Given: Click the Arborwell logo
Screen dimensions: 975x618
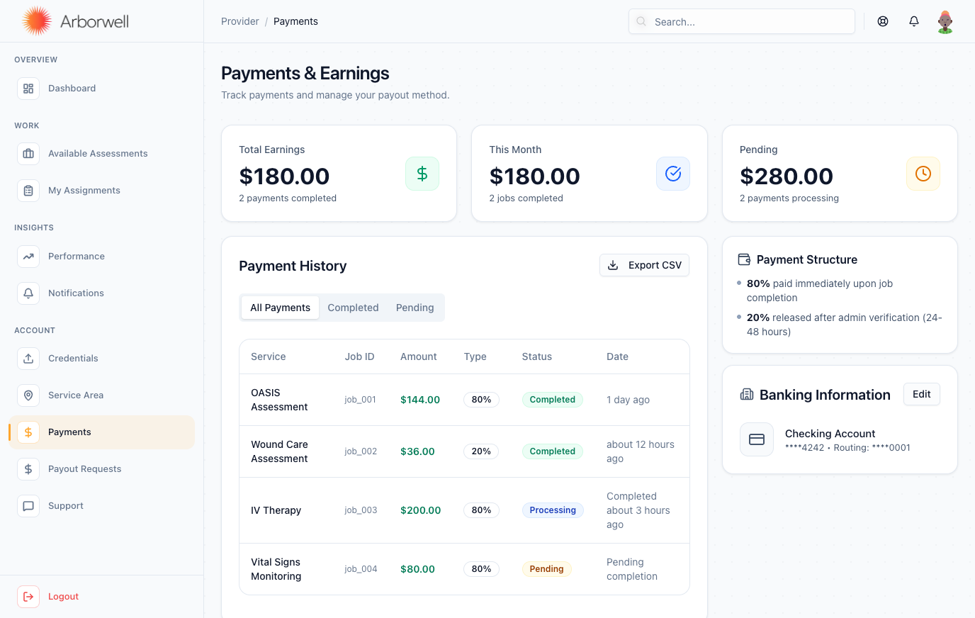Looking at the screenshot, I should 75,21.
